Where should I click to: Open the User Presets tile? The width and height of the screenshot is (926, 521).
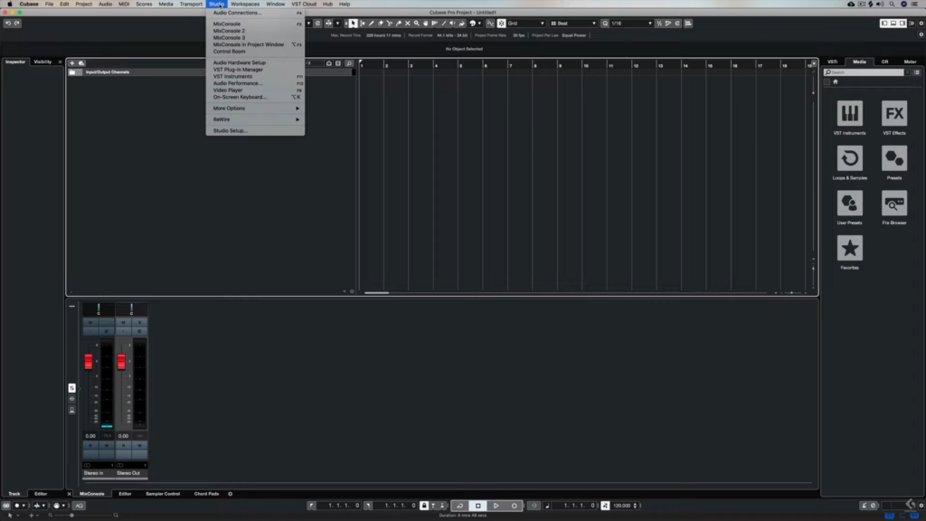(x=850, y=204)
